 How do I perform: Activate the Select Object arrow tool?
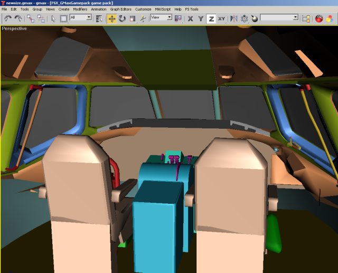53,18
